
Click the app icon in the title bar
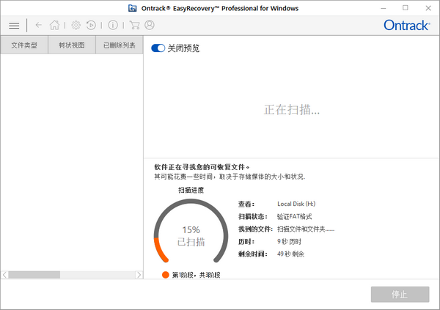click(133, 8)
